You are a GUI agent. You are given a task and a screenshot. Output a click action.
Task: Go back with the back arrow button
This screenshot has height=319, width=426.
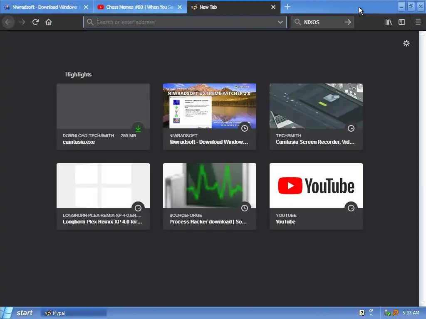pos(8,22)
